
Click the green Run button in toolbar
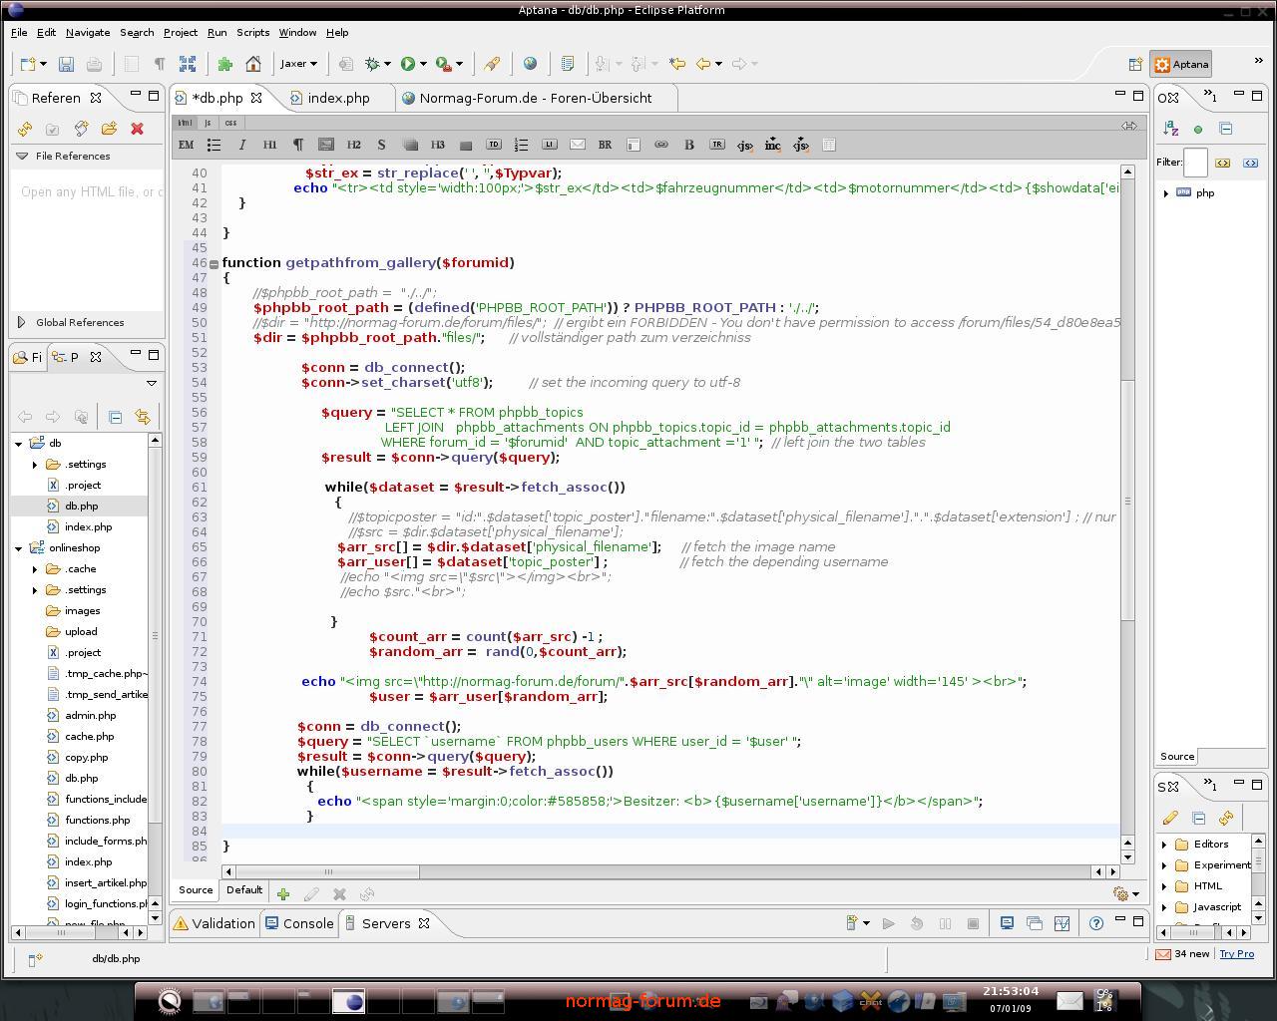point(407,64)
